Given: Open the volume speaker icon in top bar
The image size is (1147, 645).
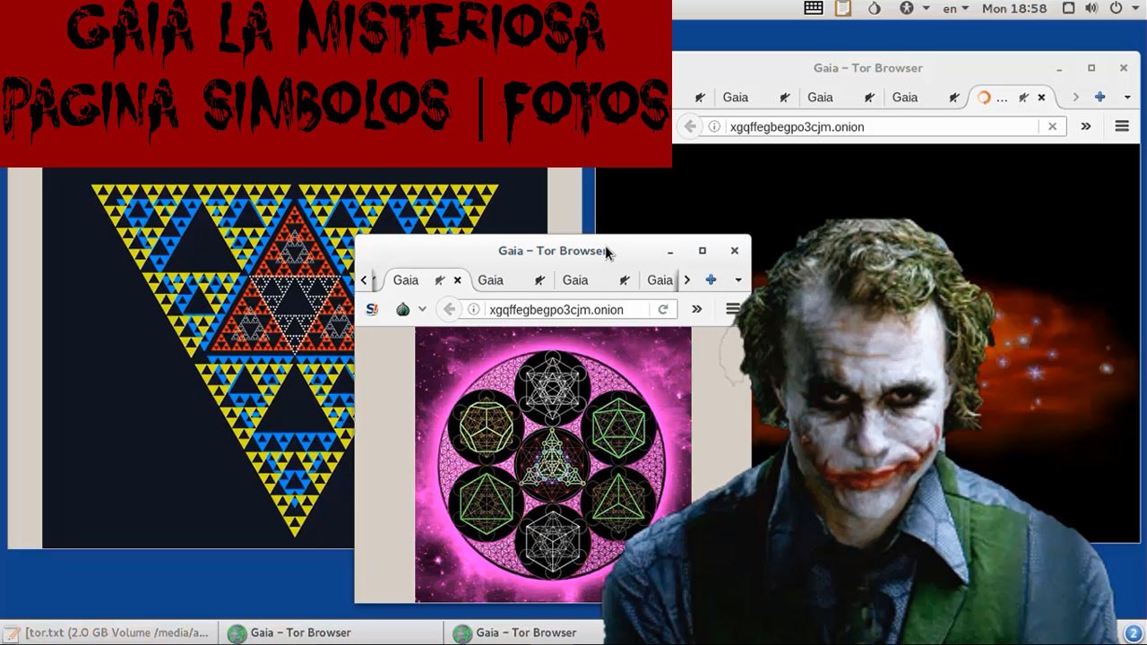Looking at the screenshot, I should click(x=1092, y=8).
